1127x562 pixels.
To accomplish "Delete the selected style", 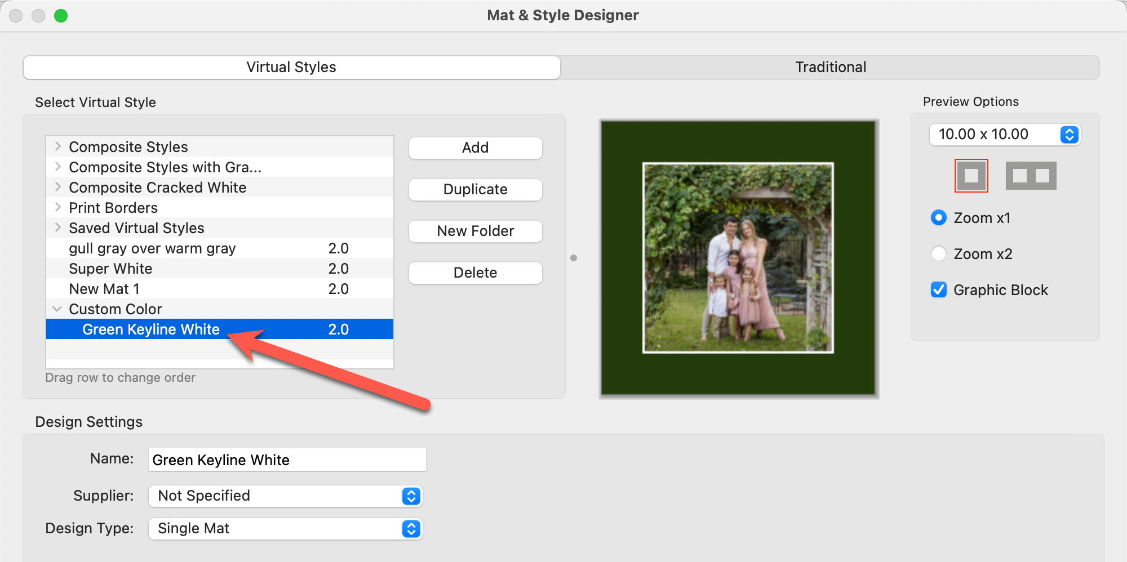I will 475,273.
